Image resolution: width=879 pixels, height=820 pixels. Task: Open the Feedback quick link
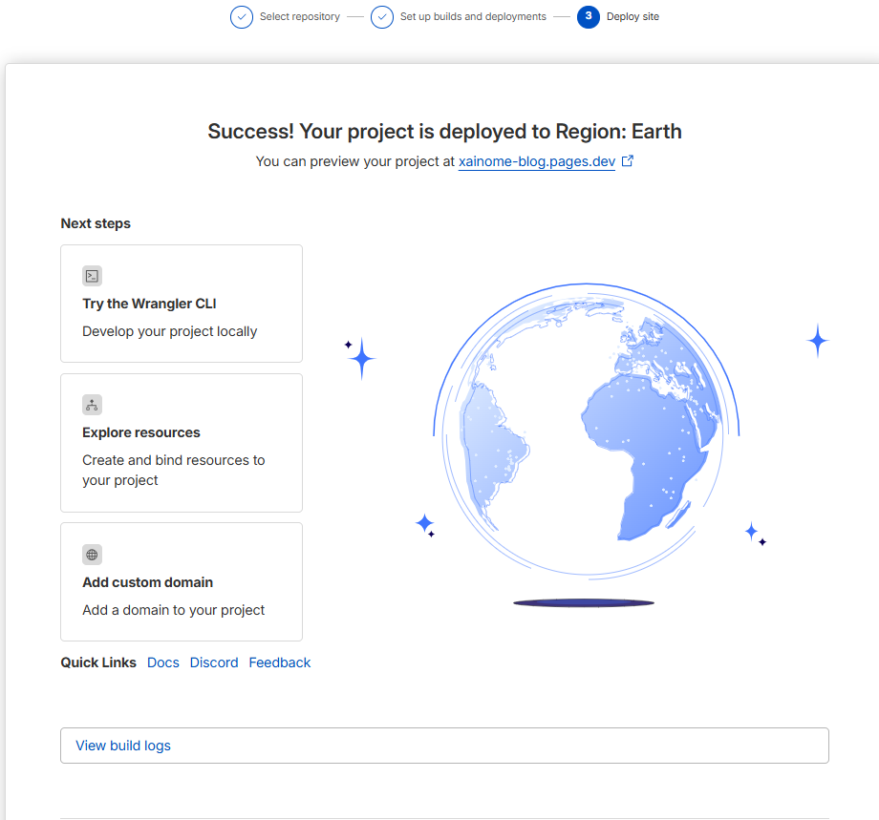pos(280,662)
